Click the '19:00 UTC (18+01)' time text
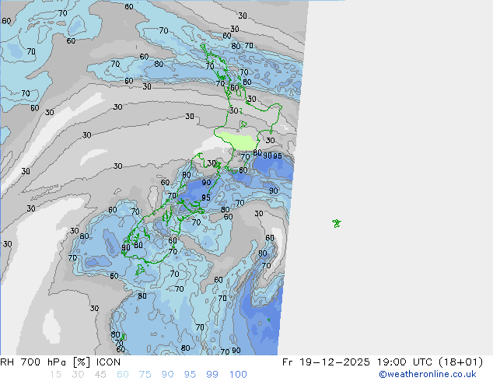 pos(430,362)
